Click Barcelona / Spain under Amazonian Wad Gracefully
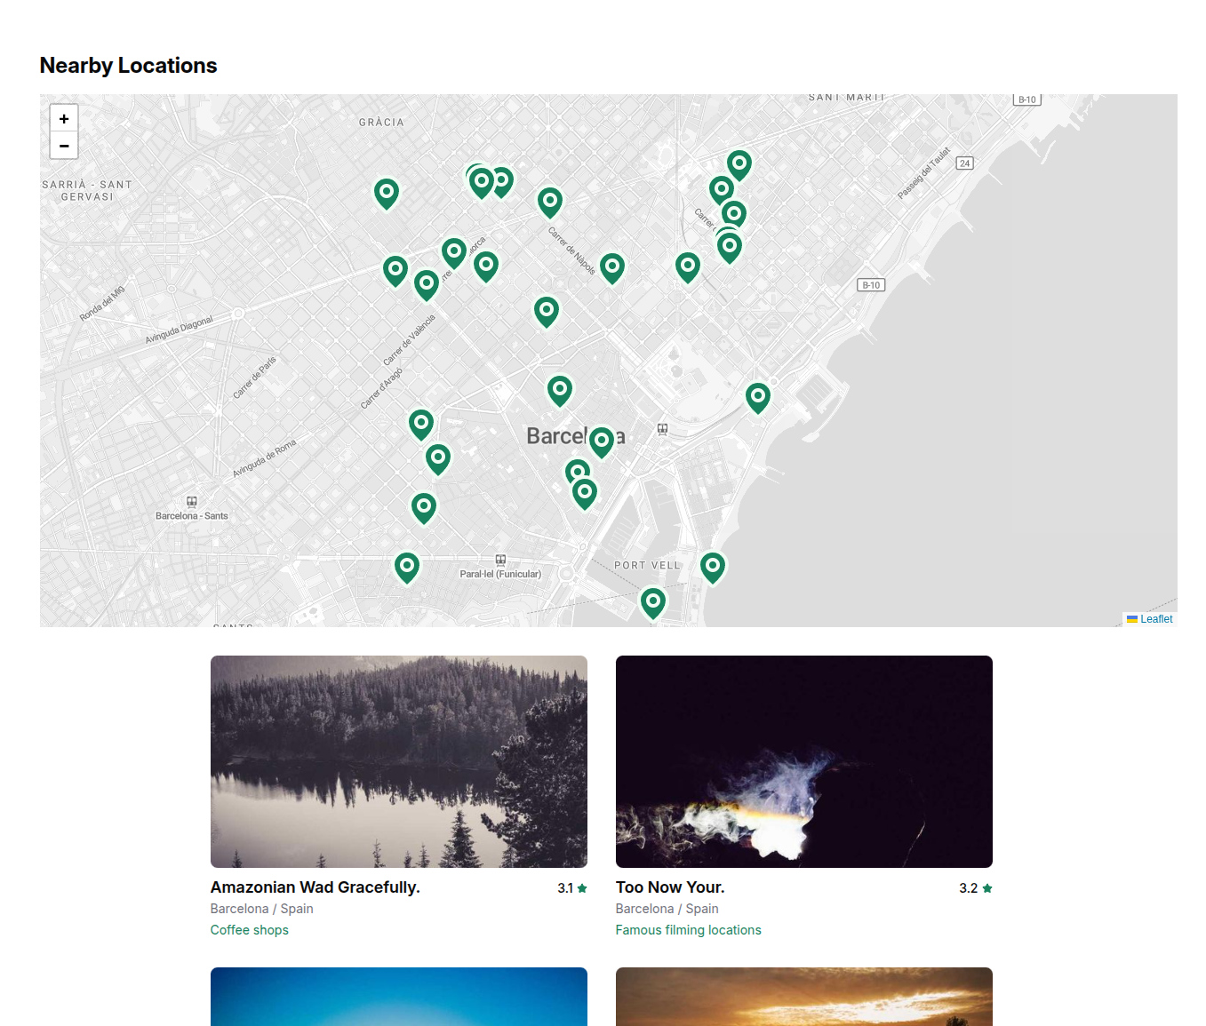This screenshot has height=1026, width=1206. click(x=262, y=909)
